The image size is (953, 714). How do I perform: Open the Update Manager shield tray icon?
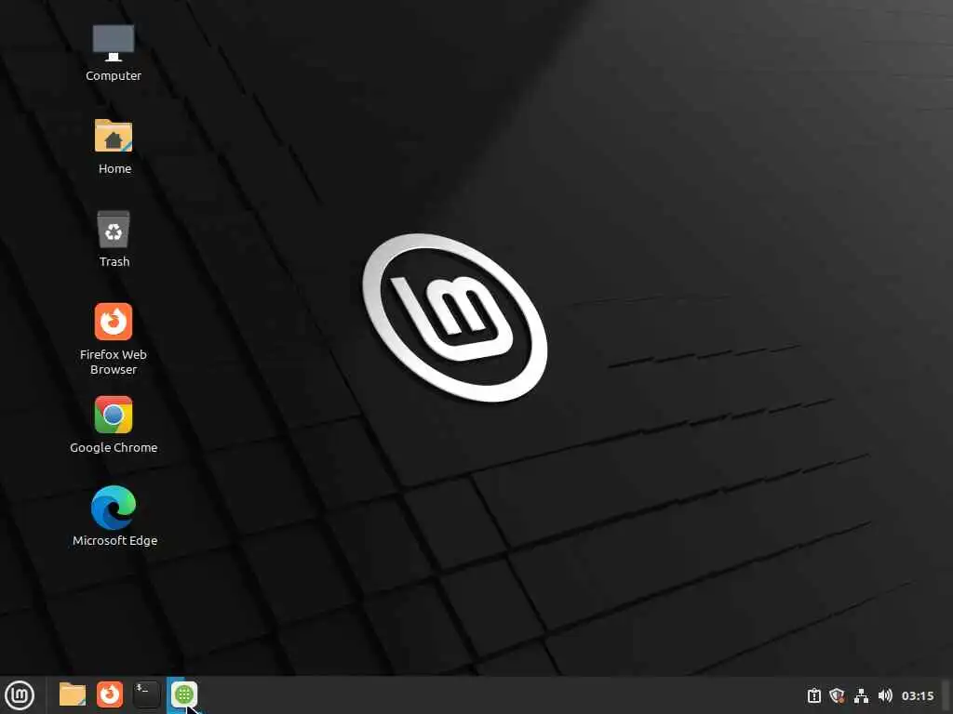pyautogui.click(x=837, y=695)
